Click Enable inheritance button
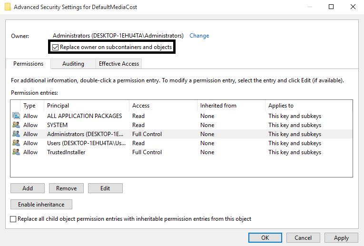This screenshot has width=364, height=246. (x=41, y=205)
